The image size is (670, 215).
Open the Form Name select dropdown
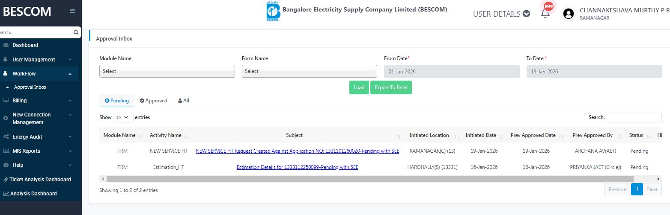point(309,71)
